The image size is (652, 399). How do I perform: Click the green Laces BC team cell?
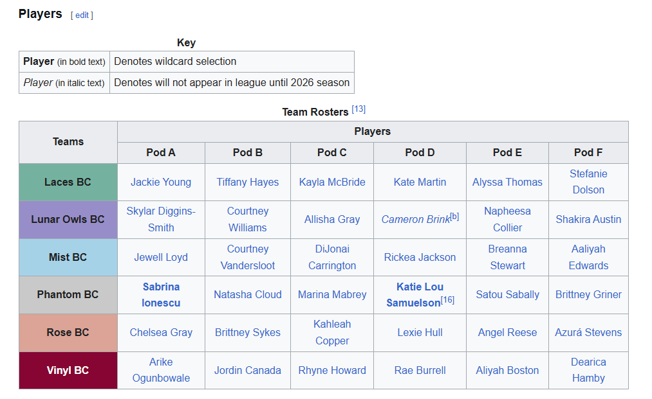point(68,182)
